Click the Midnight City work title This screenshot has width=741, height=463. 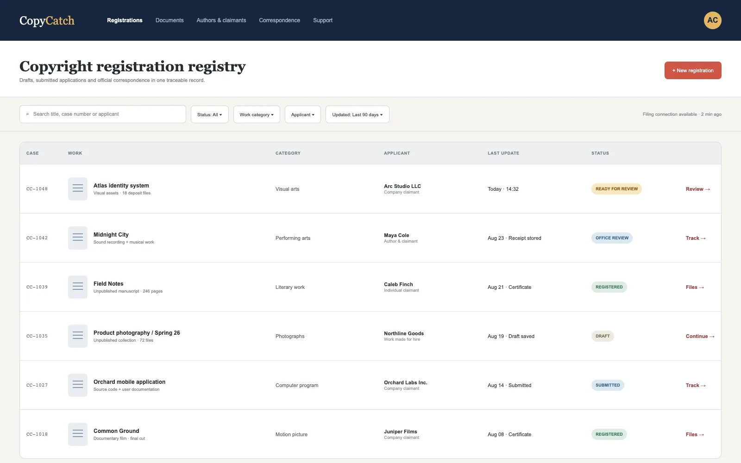pos(111,235)
